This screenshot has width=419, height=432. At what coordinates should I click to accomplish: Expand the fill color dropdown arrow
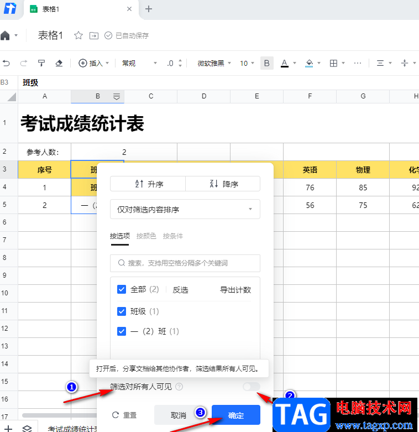pos(319,64)
